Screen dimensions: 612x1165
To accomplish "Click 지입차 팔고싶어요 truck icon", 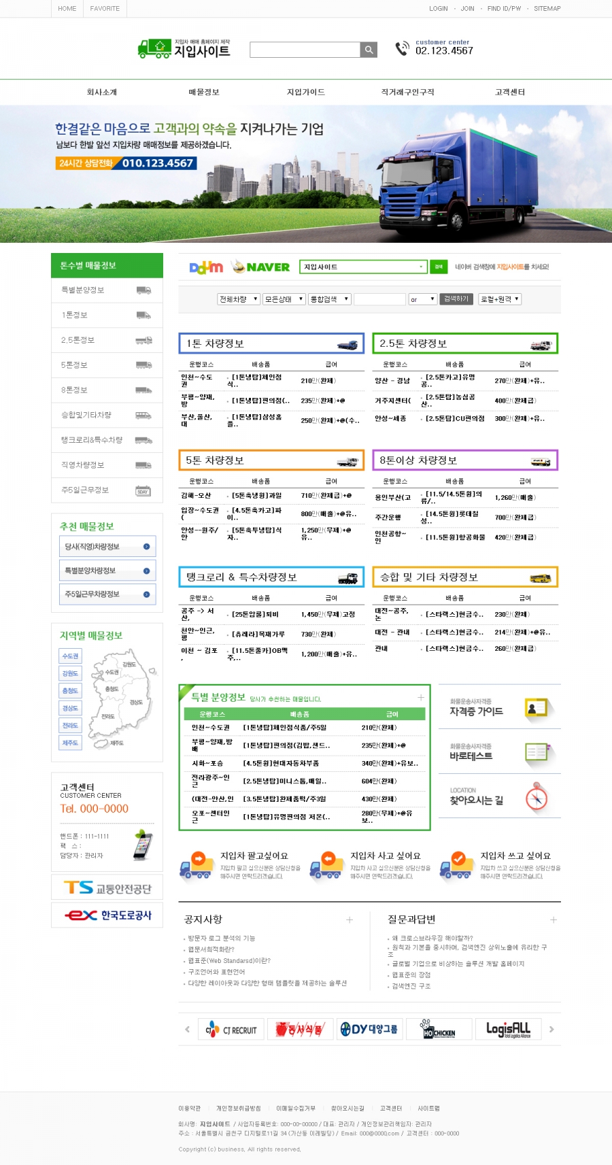I will [197, 865].
